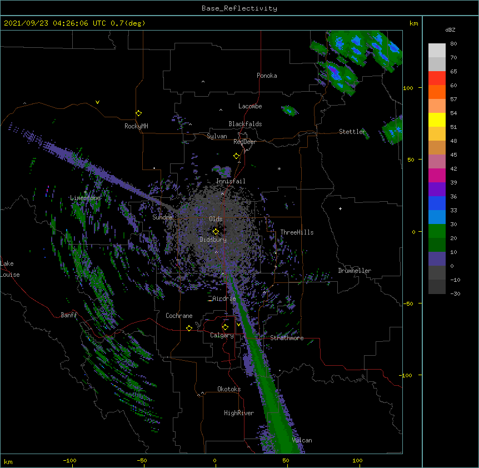Click the 0 km tick on bottom axis

pos(214,460)
